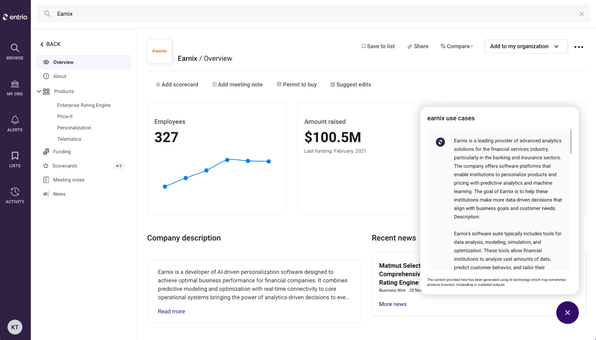Open the Telematics product
This screenshot has width=596, height=340.
pos(69,139)
